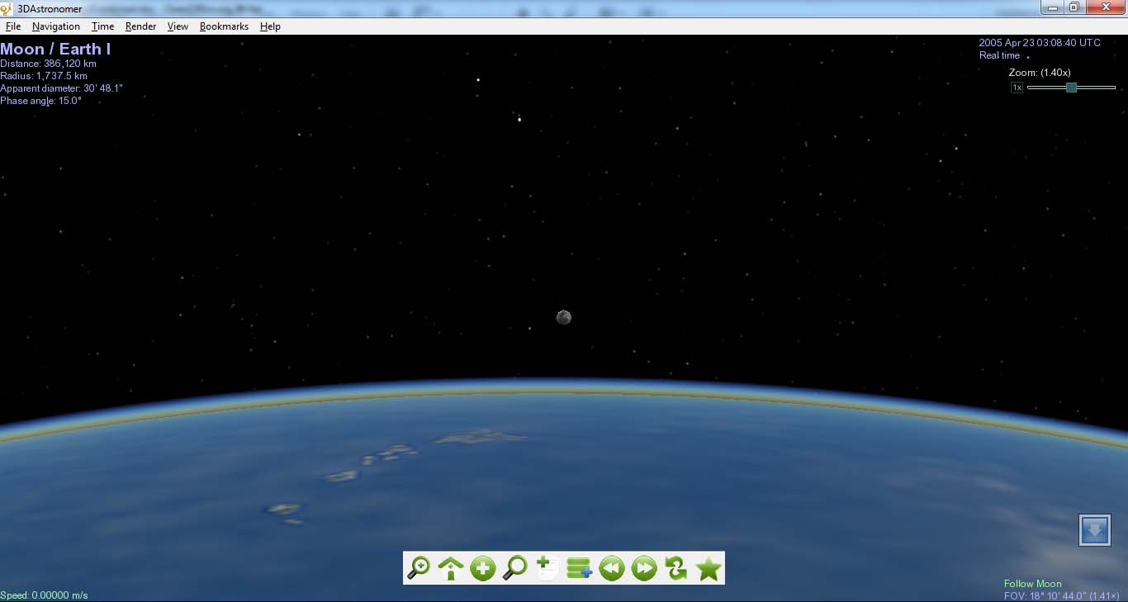
Task: Reset zoom with the 1x button
Action: 1017,88
